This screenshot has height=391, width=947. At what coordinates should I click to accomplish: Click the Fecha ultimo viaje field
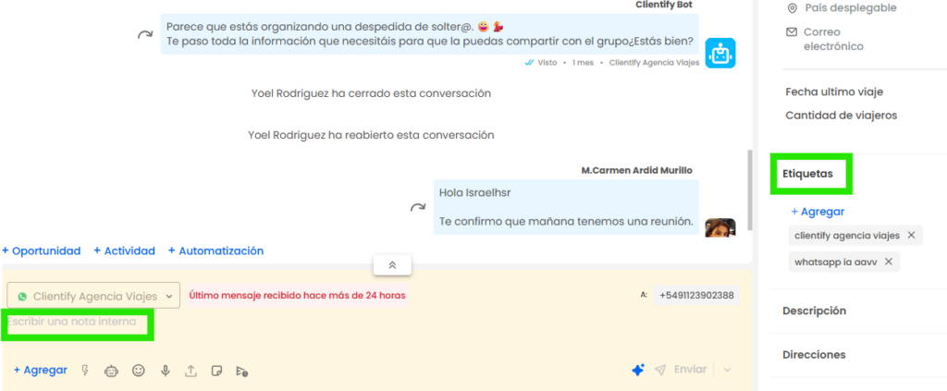click(834, 92)
